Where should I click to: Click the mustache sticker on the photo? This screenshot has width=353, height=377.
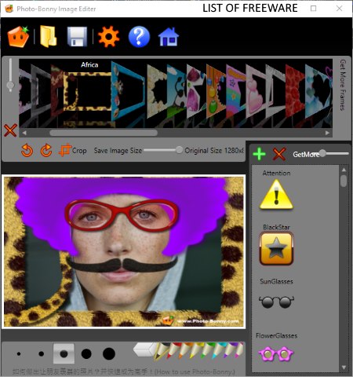pyautogui.click(x=122, y=265)
